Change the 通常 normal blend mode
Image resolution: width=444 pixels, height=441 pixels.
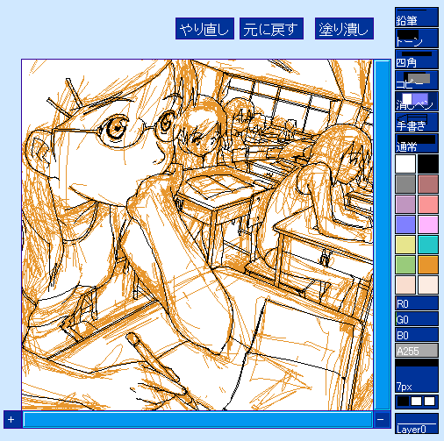click(x=417, y=144)
